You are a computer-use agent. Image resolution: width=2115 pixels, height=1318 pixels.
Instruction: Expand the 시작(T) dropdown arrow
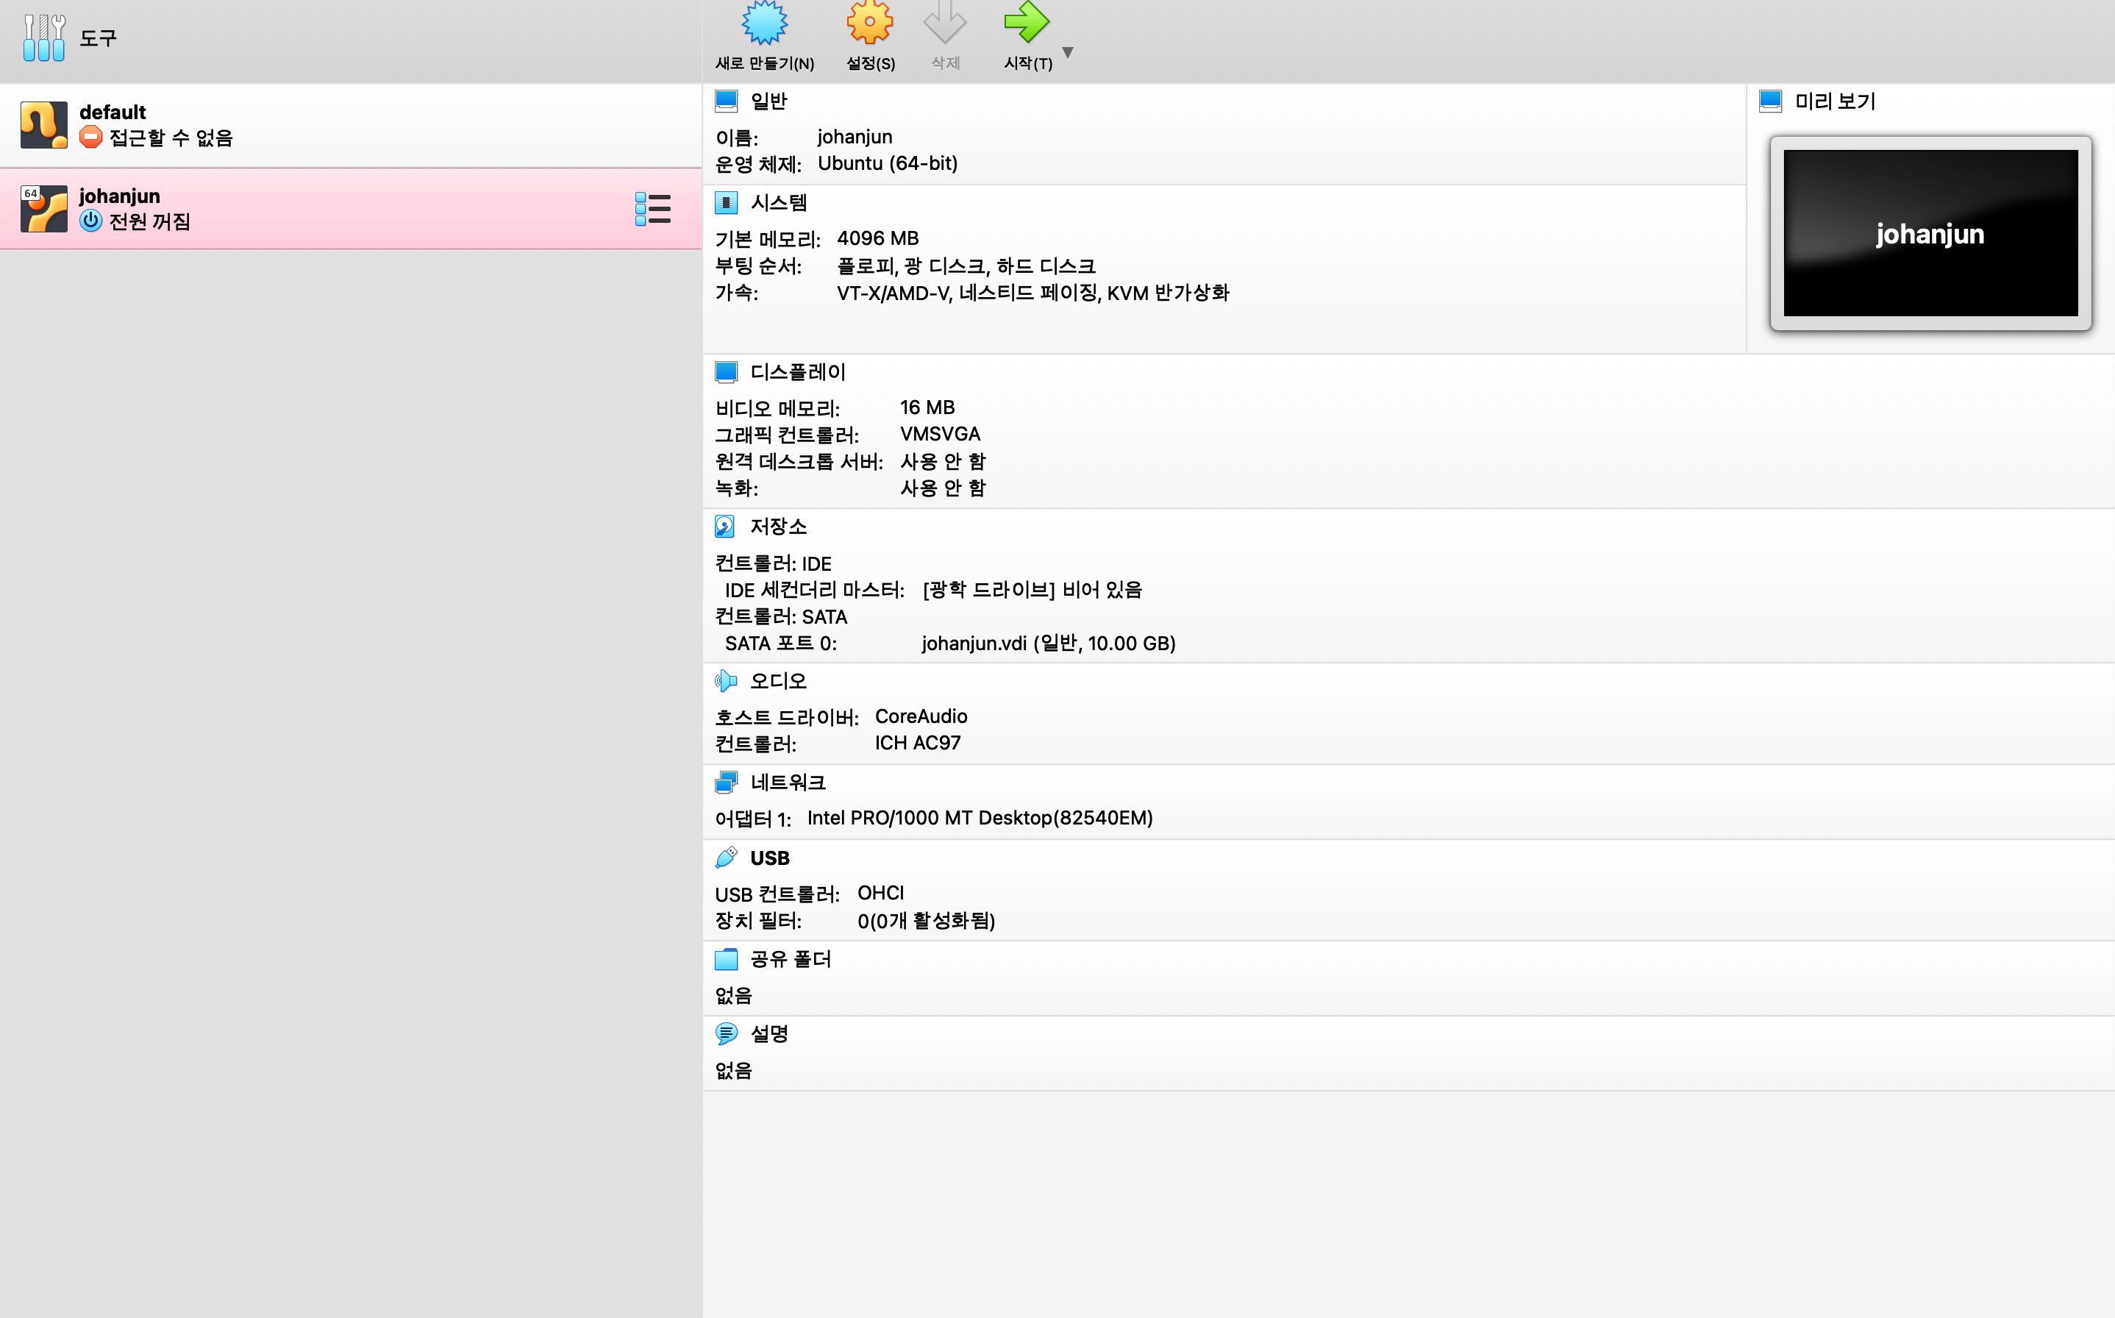[1068, 53]
